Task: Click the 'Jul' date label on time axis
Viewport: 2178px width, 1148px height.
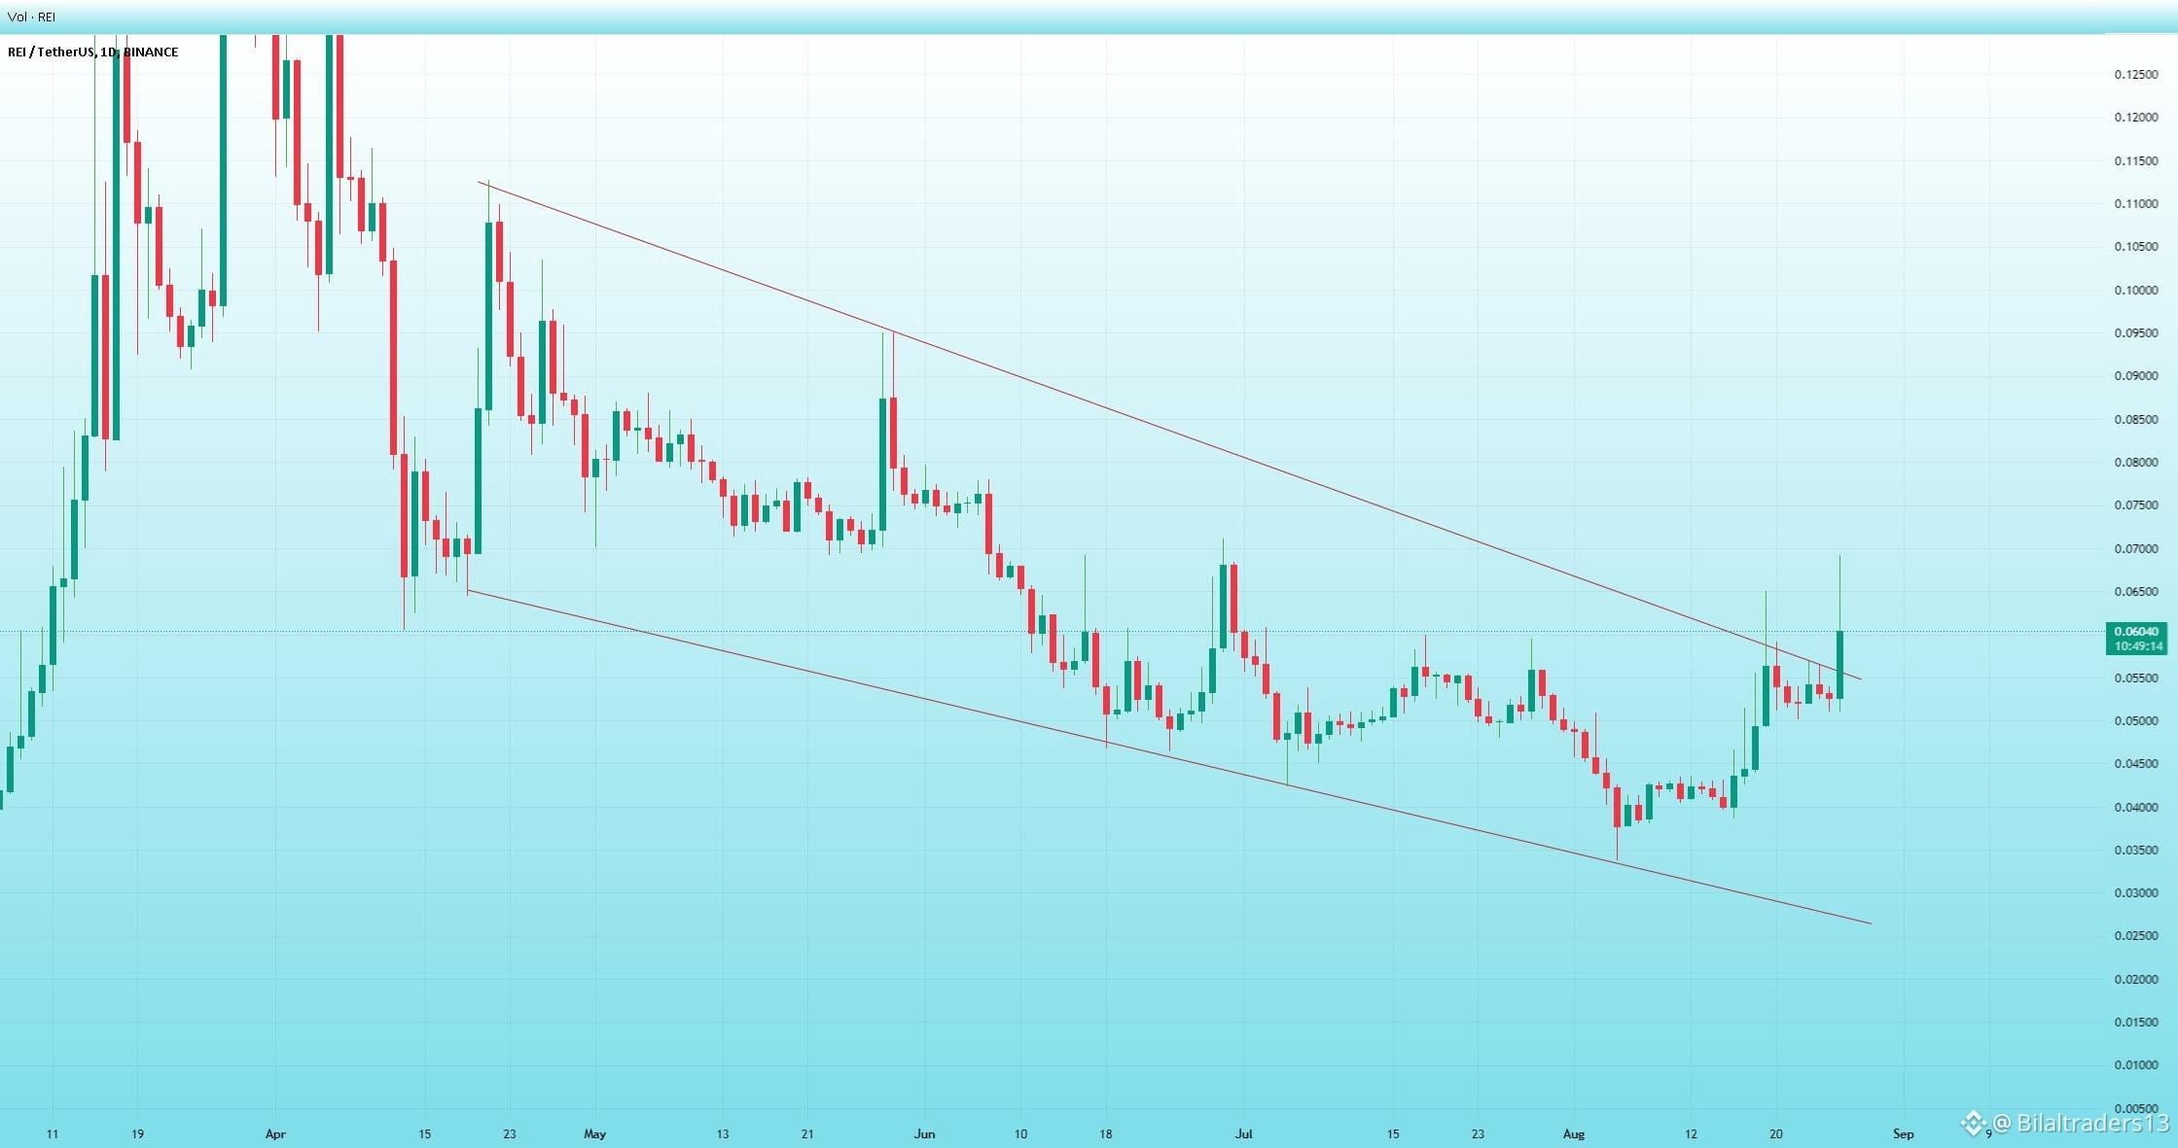Action: [1243, 1134]
